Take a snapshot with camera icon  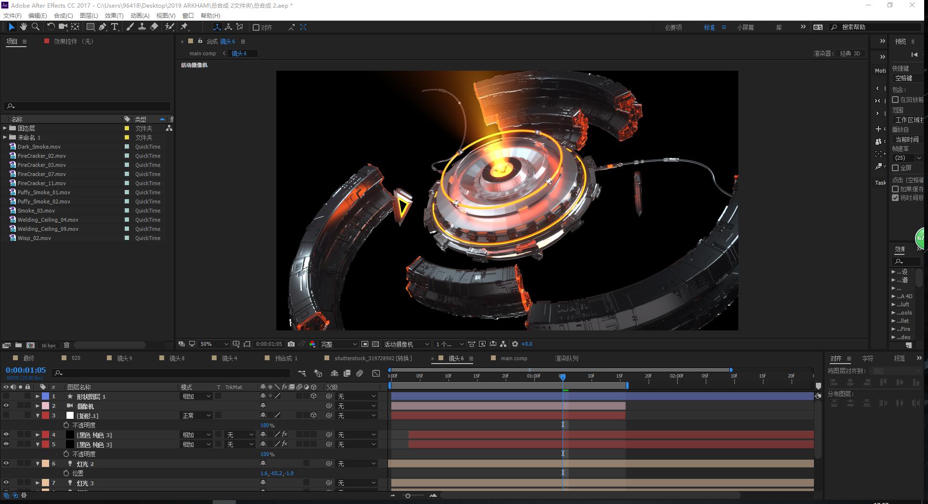pos(291,344)
